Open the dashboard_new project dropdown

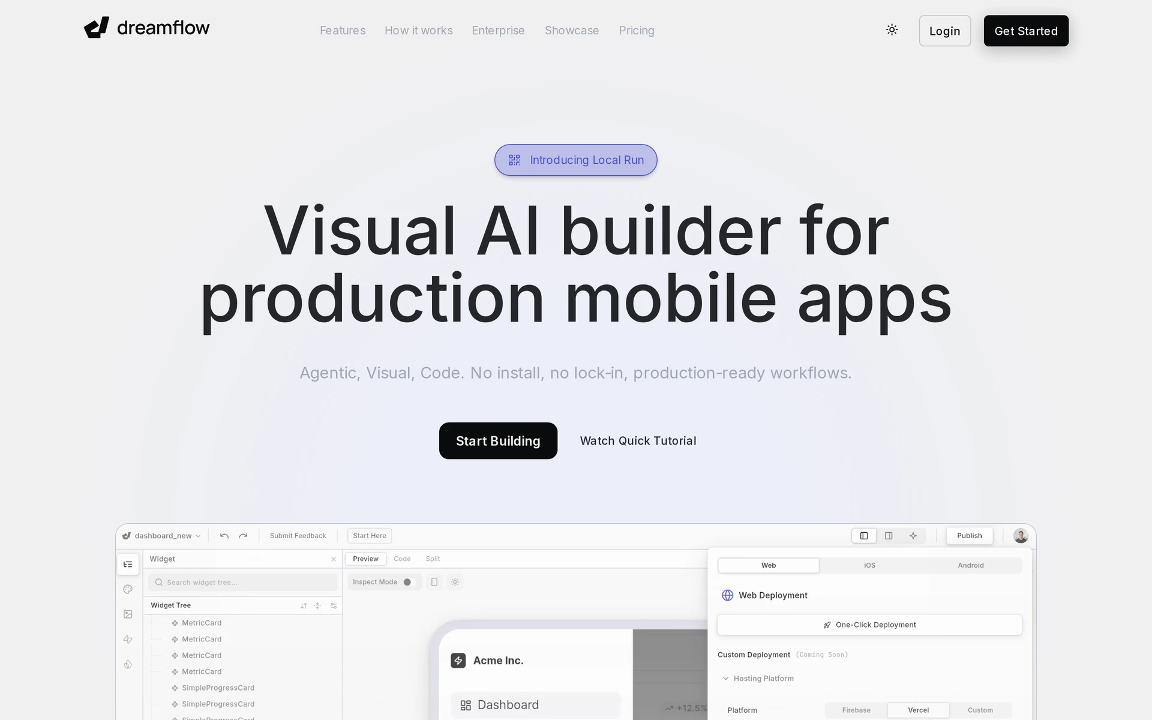(x=162, y=536)
